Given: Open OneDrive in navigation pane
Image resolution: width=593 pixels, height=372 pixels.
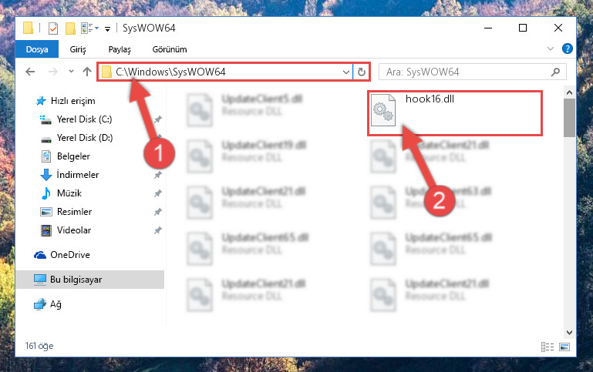Looking at the screenshot, I should pyautogui.click(x=70, y=255).
